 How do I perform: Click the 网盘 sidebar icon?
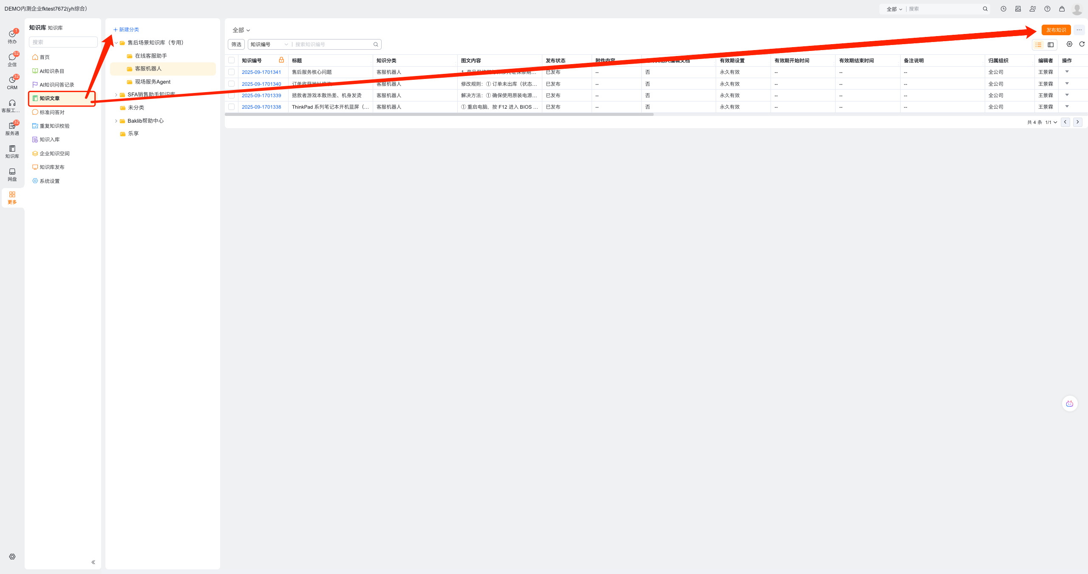(x=12, y=174)
